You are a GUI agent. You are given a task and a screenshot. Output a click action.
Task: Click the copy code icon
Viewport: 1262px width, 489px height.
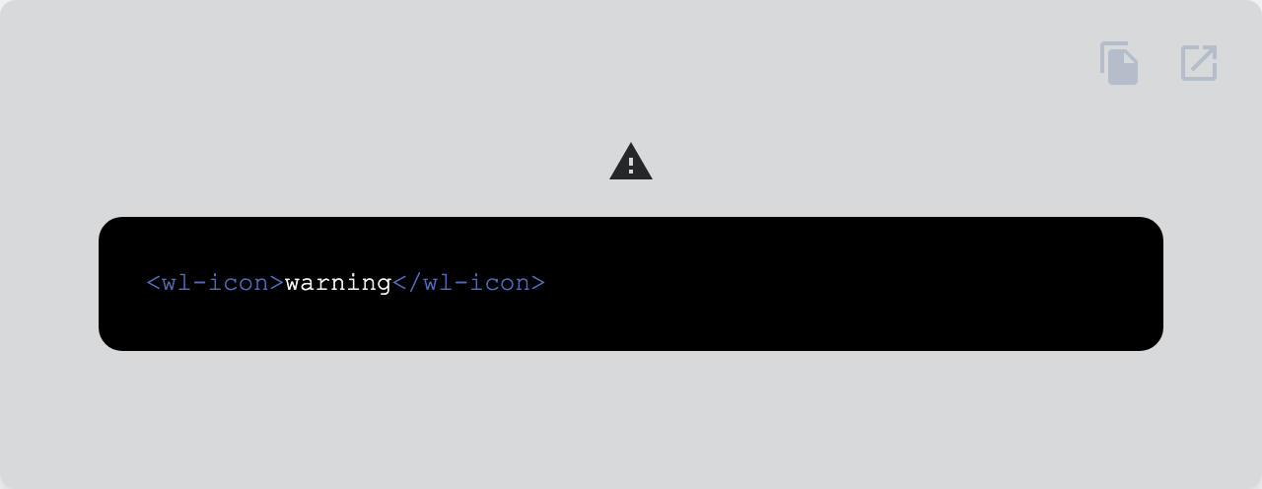click(x=1120, y=63)
